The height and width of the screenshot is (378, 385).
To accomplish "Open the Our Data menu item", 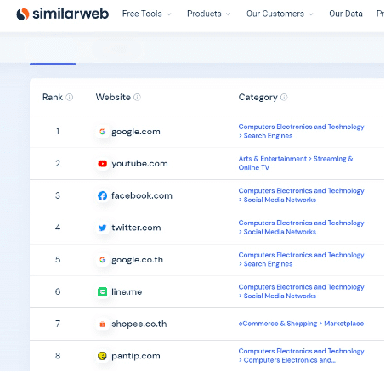I will point(346,14).
